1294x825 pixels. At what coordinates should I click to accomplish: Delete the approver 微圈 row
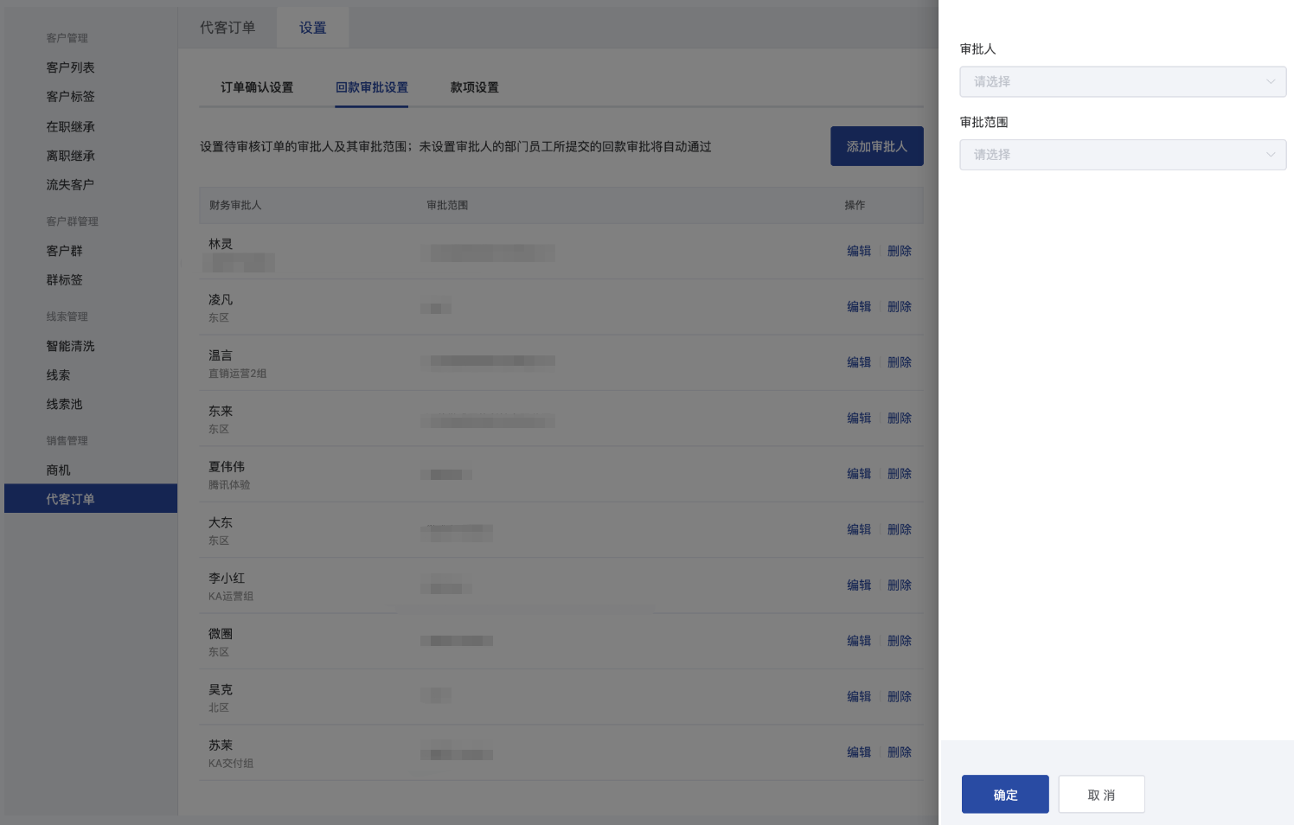point(900,641)
